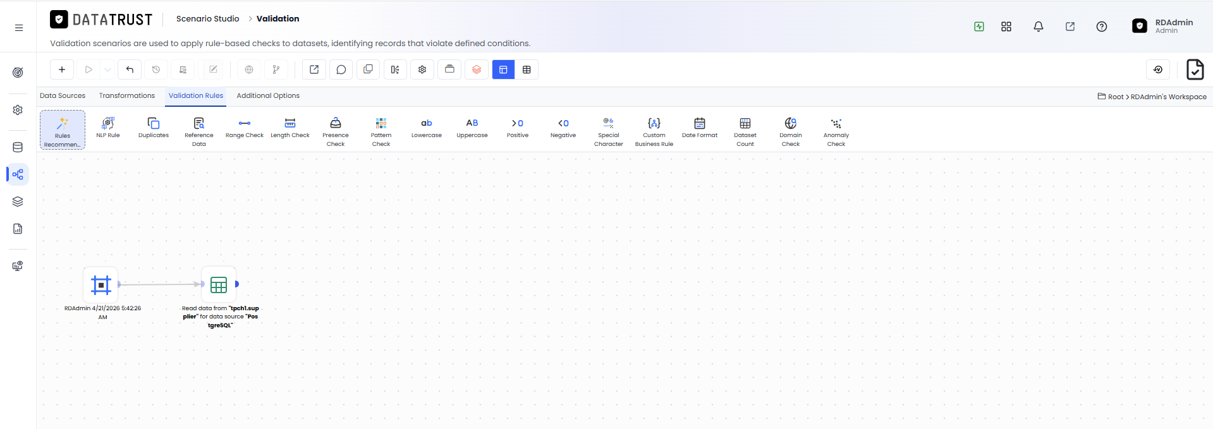This screenshot has width=1213, height=429.
Task: Add a Range Check rule
Action: click(x=245, y=127)
